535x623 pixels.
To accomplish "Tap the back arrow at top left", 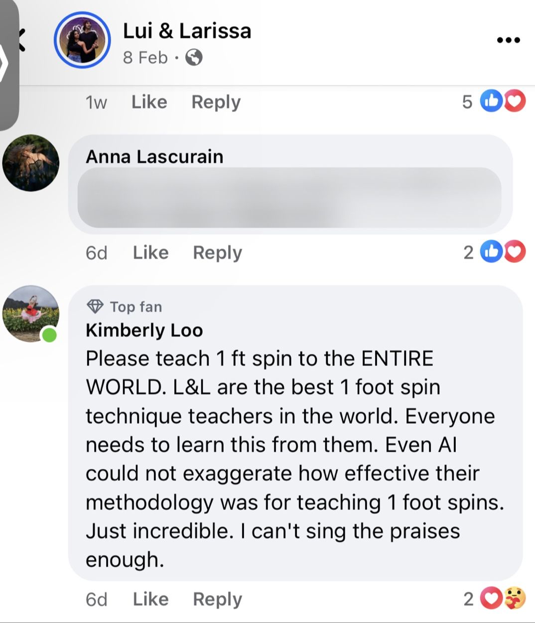I will (x=21, y=40).
